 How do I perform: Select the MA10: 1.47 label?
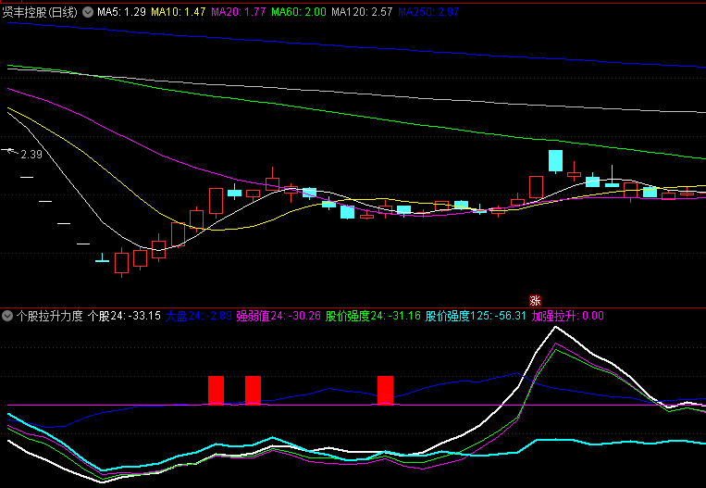[x=179, y=12]
